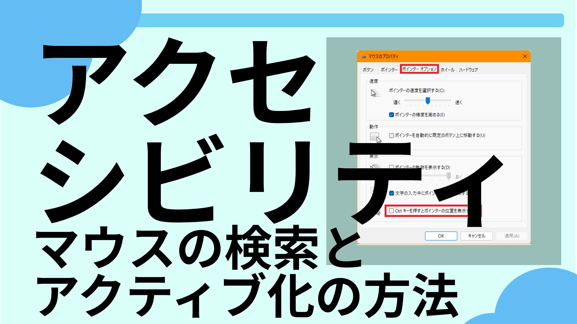This screenshot has width=577, height=324.
Task: Close the マウスのプロパティ dialog
Action: 525,56
